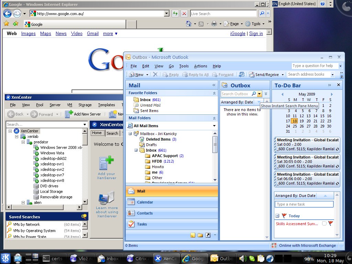This screenshot has width=352, height=264.
Task: Switch to the certs taskbar window
Action: pos(53,258)
